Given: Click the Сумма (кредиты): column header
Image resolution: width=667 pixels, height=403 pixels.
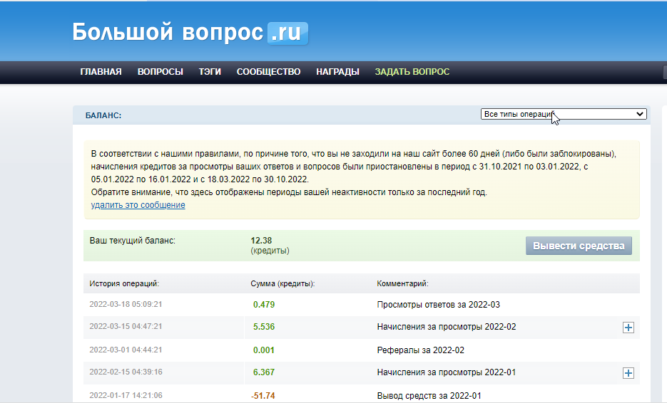Looking at the screenshot, I should pyautogui.click(x=282, y=283).
